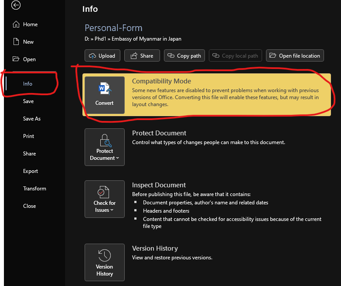Click 'Document properties, author's name' item
Viewport: 341px width, 286px height.
click(205, 203)
